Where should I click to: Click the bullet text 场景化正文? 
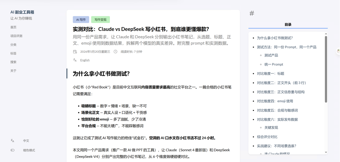[90, 112]
